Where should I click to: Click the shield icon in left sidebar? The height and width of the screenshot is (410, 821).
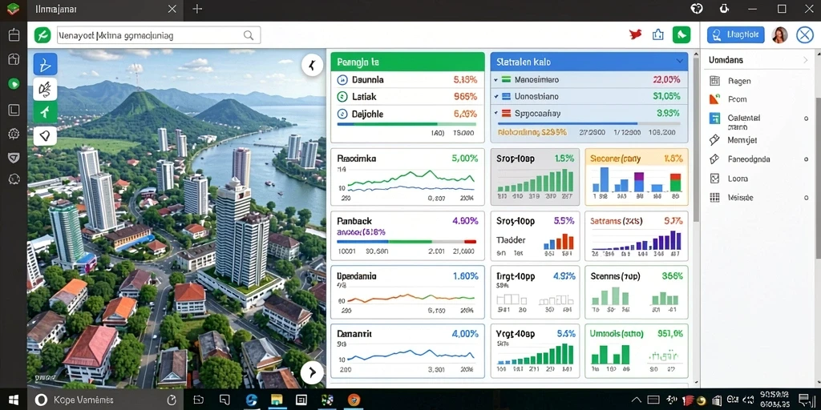pos(14,158)
